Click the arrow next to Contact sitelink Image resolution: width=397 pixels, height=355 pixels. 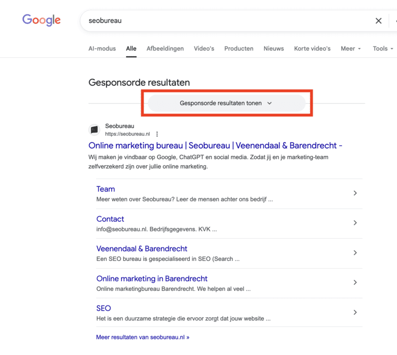click(355, 223)
